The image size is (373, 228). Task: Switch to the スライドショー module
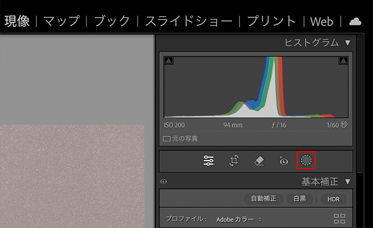click(189, 21)
